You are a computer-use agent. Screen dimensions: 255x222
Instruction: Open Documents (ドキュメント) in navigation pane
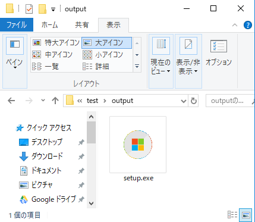coord(41,171)
